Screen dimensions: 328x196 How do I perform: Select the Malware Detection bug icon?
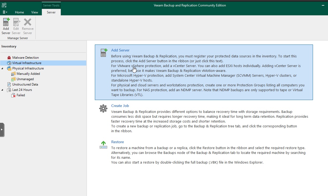point(9,58)
